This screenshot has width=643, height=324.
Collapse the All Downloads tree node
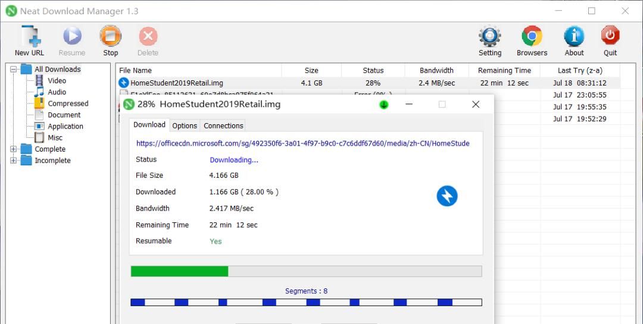14,69
